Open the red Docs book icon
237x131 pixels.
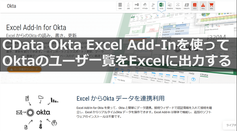[195, 6]
